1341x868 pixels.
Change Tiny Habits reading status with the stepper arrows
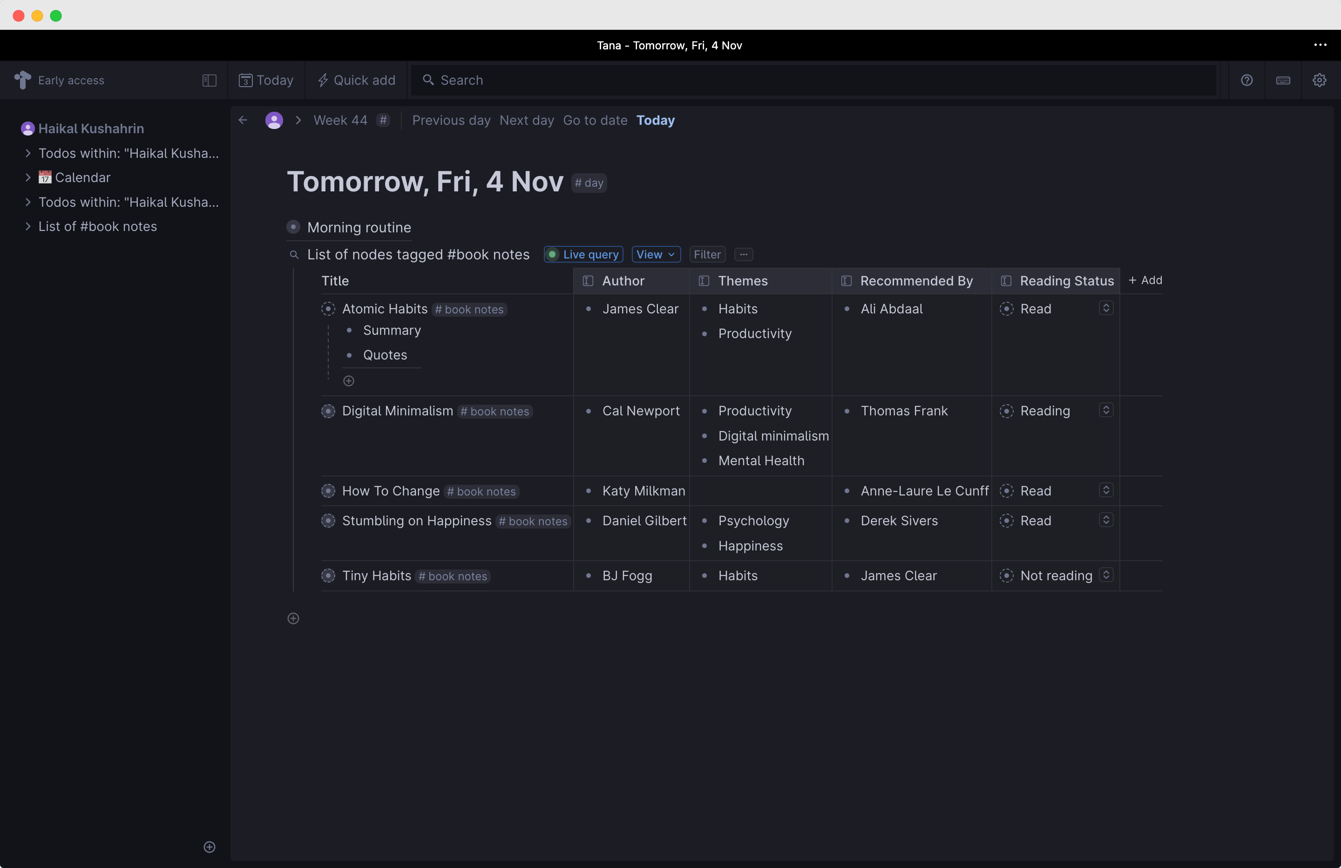(1106, 575)
